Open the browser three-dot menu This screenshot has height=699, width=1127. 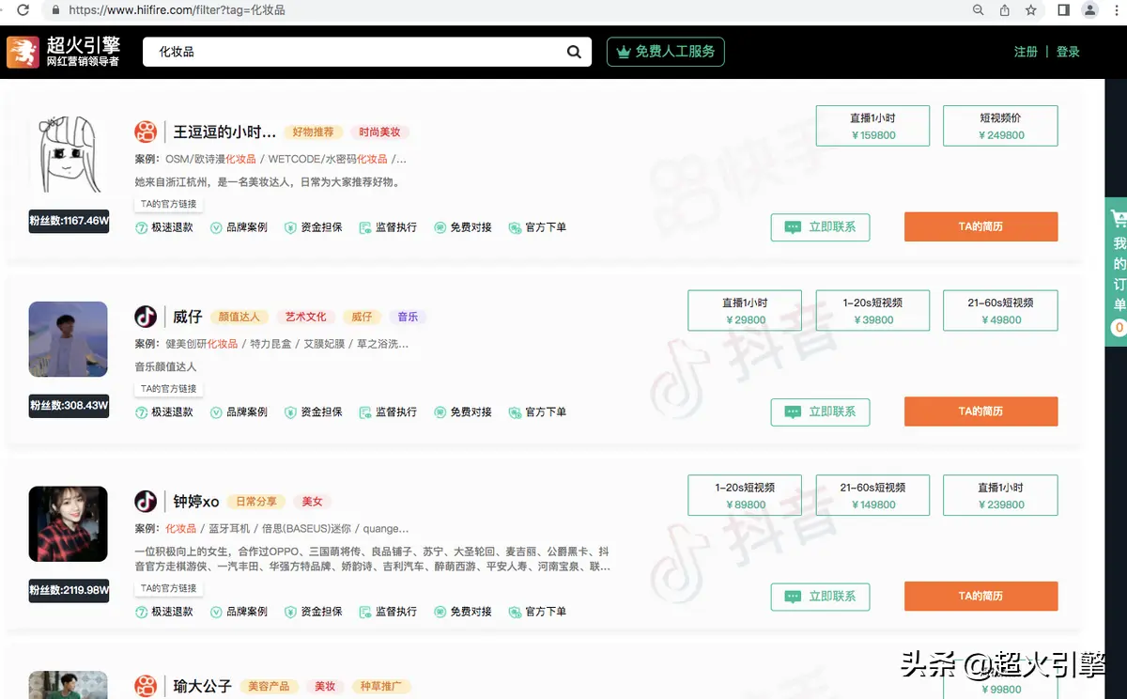pos(1116,10)
